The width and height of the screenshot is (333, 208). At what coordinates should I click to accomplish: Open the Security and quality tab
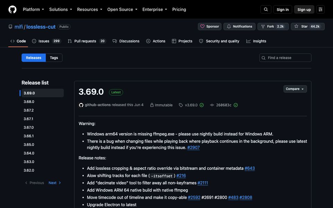219,41
